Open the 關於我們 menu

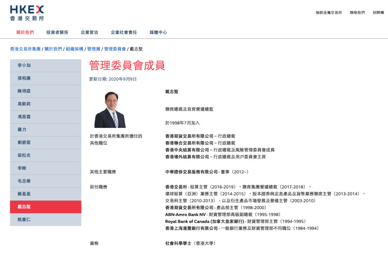25,32
